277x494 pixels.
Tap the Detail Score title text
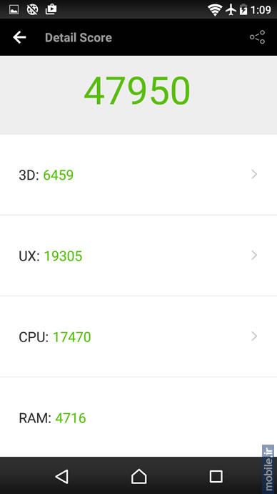point(79,37)
